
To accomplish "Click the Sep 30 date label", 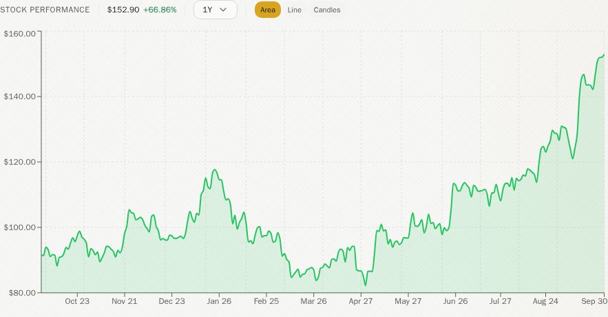I will click(x=594, y=301).
